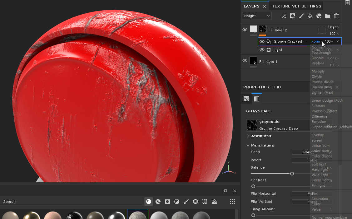Image resolution: width=352 pixels, height=219 pixels.
Task: Select the half-filled circle Filters shelf icon
Action: [177, 202]
